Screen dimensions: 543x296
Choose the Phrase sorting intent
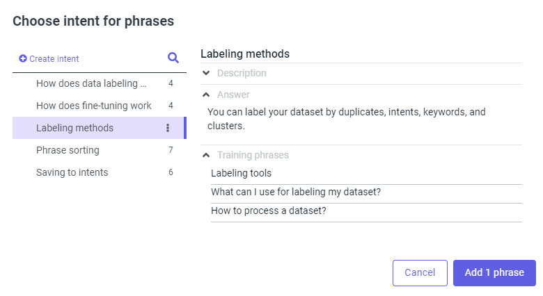tap(68, 150)
